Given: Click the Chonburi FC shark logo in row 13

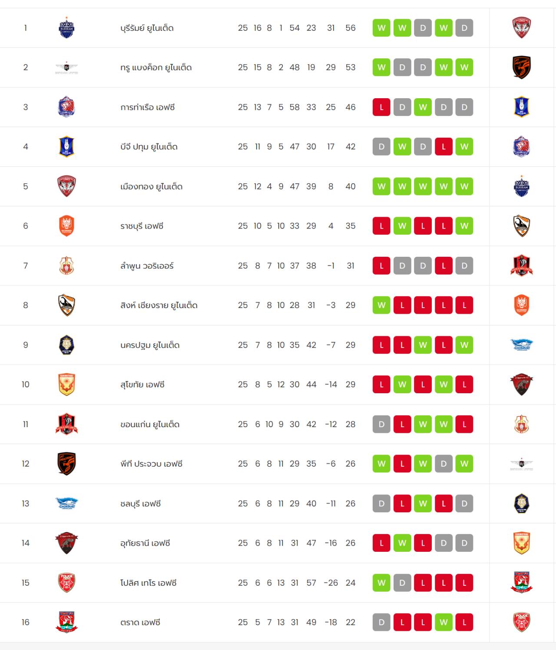Looking at the screenshot, I should pos(66,503).
